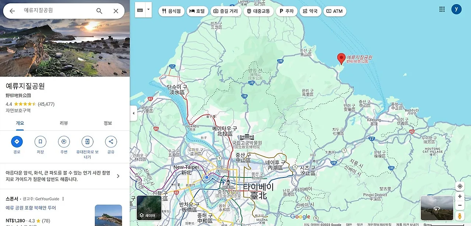This screenshot has width=471, height=226.
Task: Select the 주차 parking chip
Action: point(287,11)
